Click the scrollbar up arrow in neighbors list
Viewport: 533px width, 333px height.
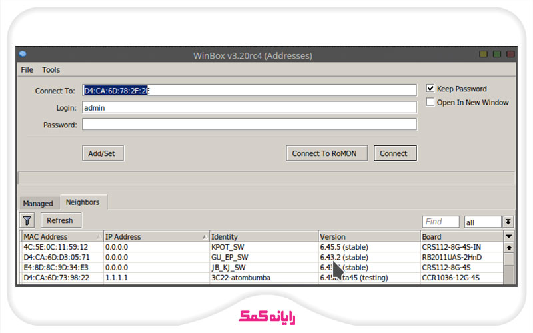coord(508,247)
